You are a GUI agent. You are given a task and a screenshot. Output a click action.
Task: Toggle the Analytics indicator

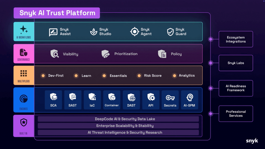pos(174,76)
